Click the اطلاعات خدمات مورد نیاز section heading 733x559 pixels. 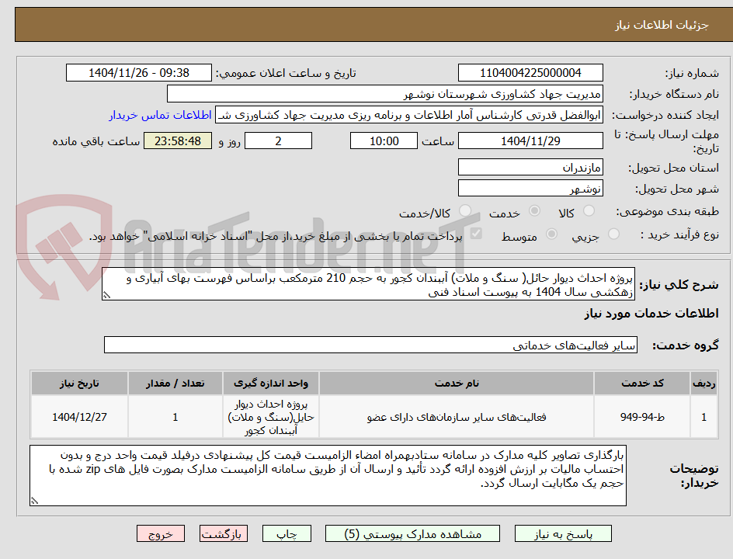[x=651, y=313]
